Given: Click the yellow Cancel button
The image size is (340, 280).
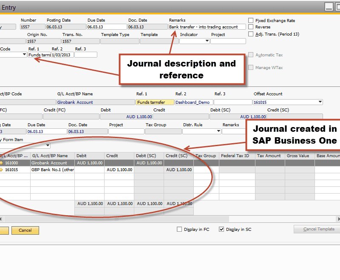Looking at the screenshot, I should click(x=25, y=230).
